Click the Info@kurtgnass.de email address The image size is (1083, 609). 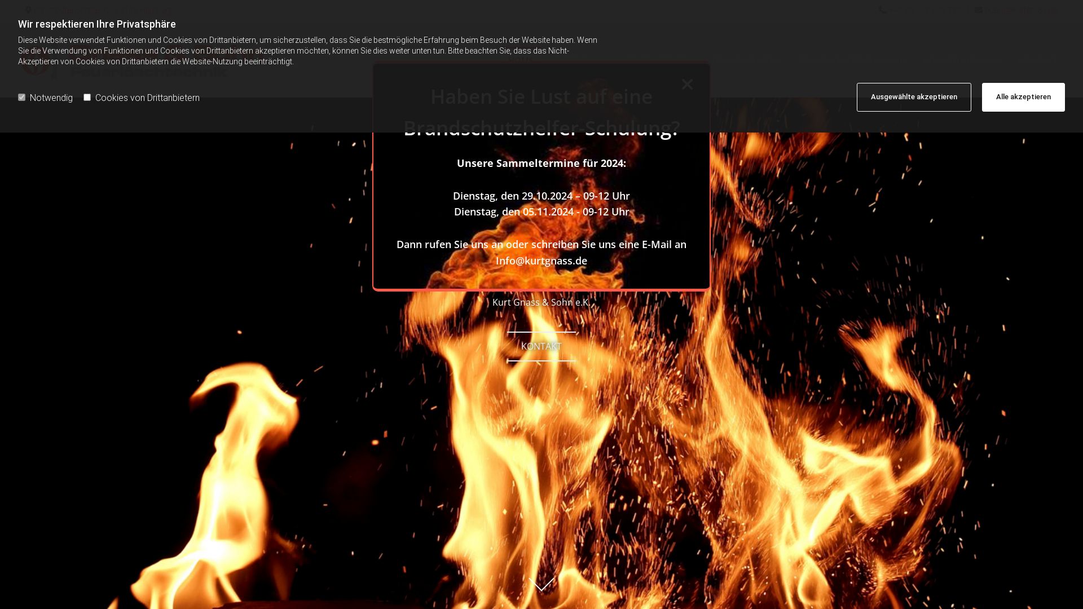click(541, 261)
